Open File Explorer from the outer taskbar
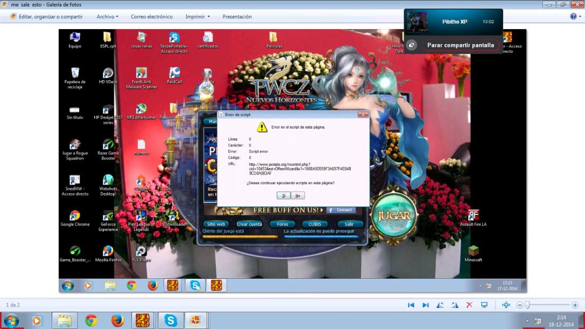The image size is (585, 329). [64, 320]
